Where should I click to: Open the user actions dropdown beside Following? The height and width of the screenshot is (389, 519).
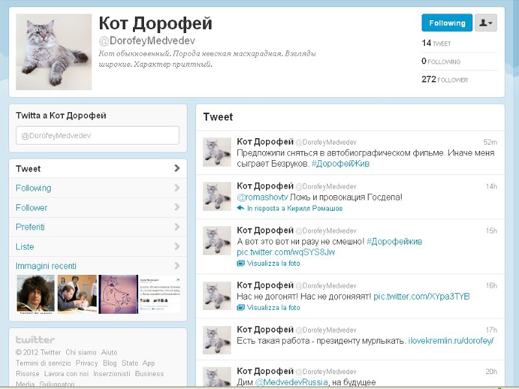(x=485, y=23)
